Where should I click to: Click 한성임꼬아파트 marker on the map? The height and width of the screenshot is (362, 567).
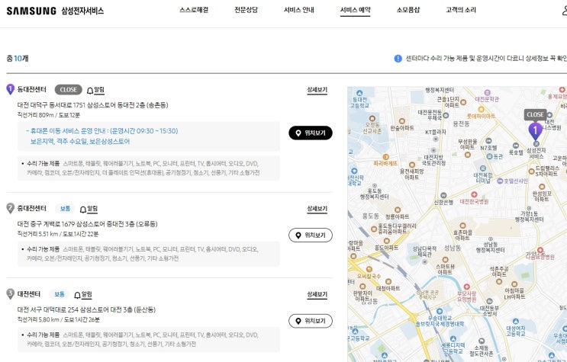pos(542,187)
